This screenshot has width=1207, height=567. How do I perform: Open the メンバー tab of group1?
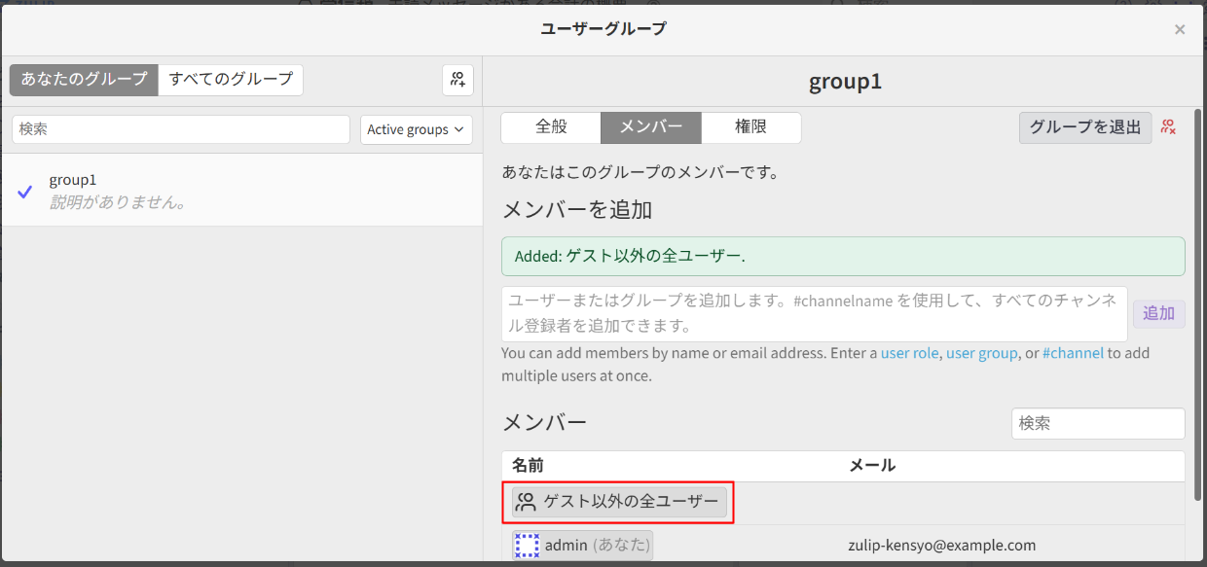click(x=650, y=127)
